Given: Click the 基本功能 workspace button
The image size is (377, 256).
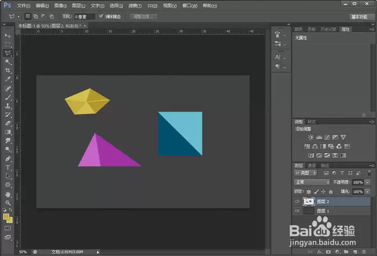Looking at the screenshot, I should pos(359,17).
